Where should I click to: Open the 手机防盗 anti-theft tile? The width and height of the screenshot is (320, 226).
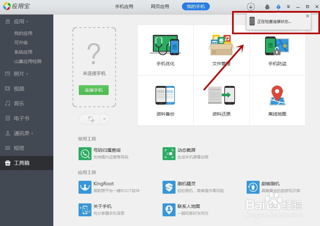pos(277,50)
